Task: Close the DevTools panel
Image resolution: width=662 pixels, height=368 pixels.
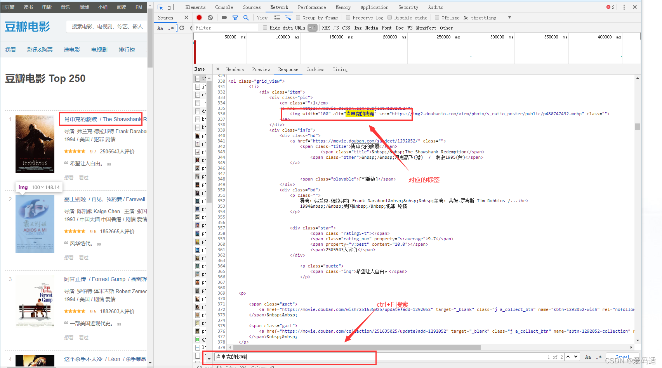Action: coord(635,7)
